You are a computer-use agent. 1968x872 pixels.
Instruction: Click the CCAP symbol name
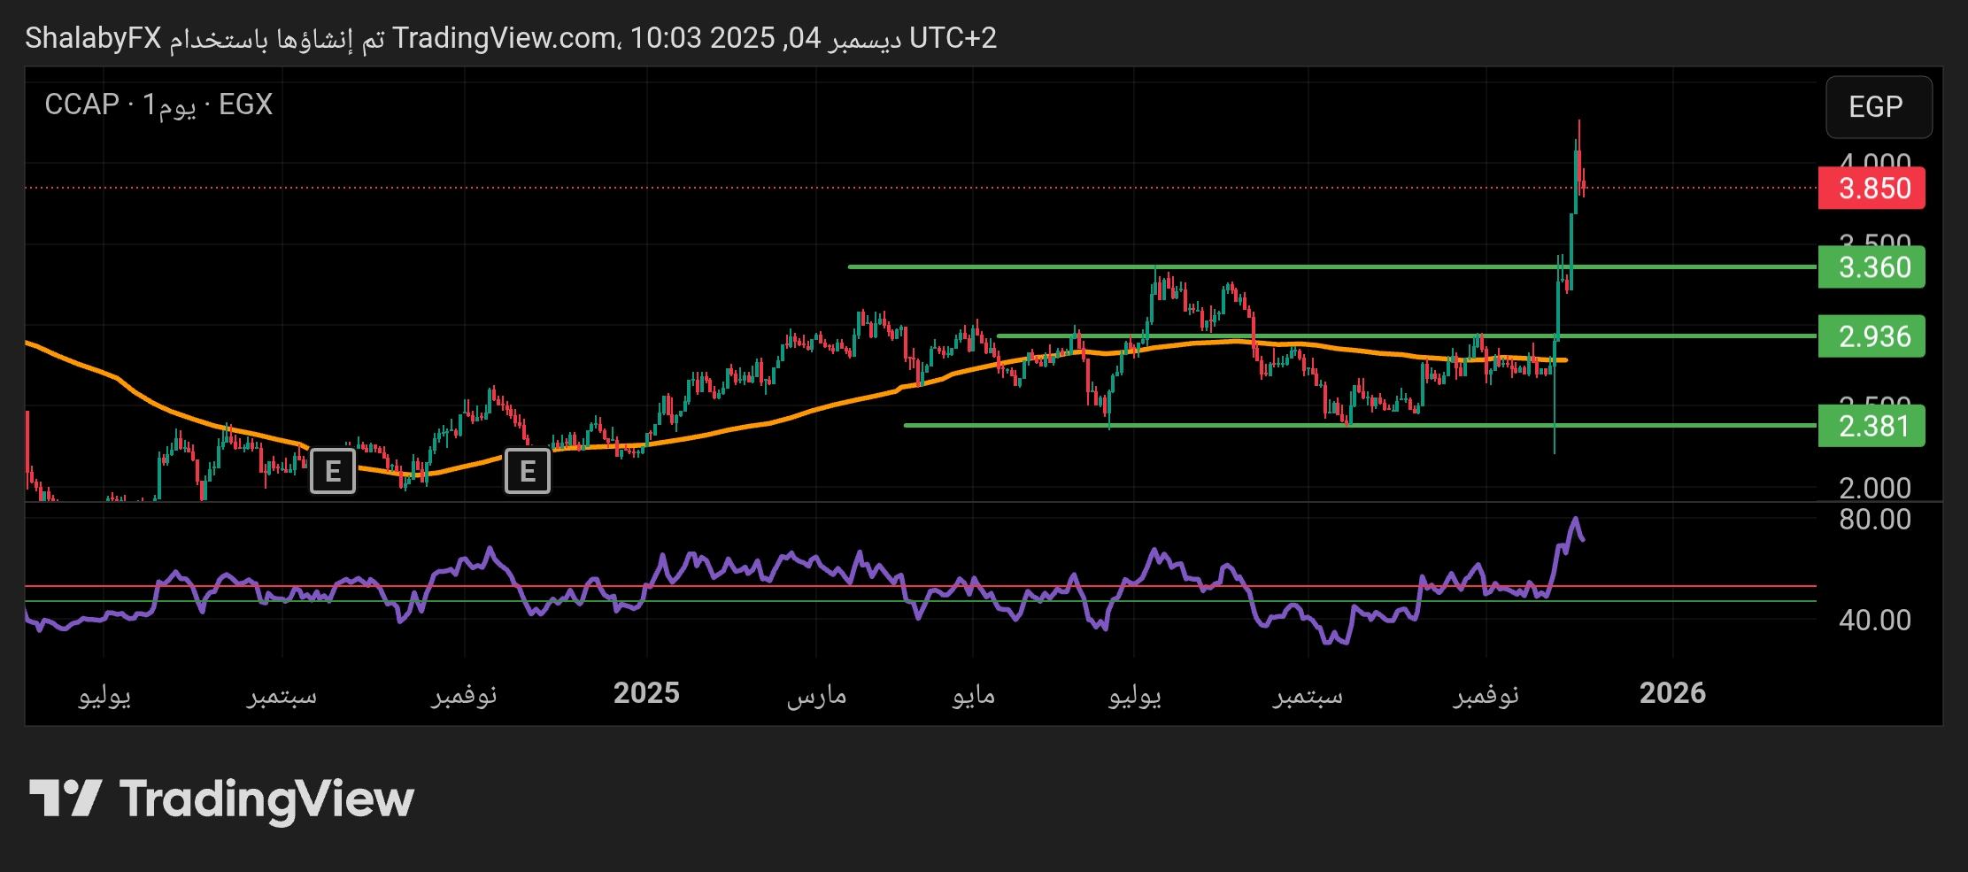(81, 104)
